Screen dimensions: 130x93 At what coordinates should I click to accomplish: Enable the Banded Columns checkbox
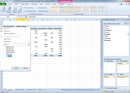click(37, 11)
